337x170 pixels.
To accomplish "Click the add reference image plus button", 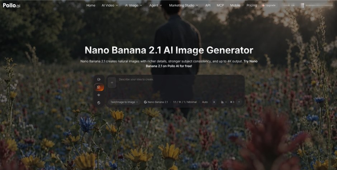I will (112, 83).
